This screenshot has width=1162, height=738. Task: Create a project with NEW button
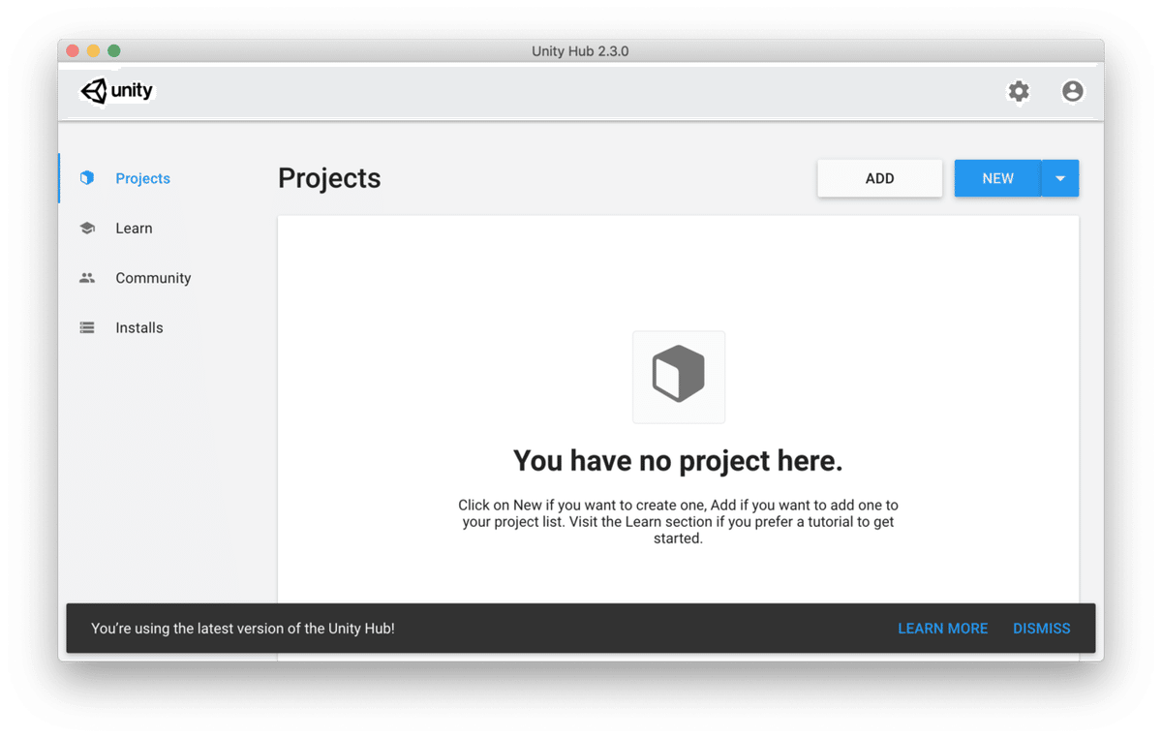[997, 178]
